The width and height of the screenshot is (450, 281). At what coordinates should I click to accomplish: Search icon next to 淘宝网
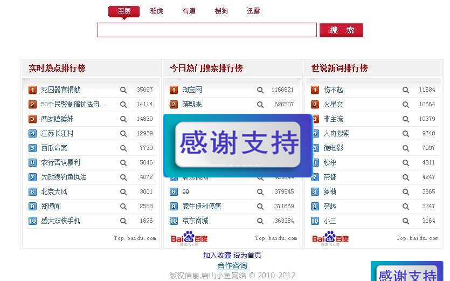tap(260, 90)
